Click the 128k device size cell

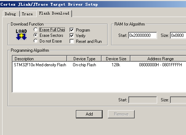(116, 65)
